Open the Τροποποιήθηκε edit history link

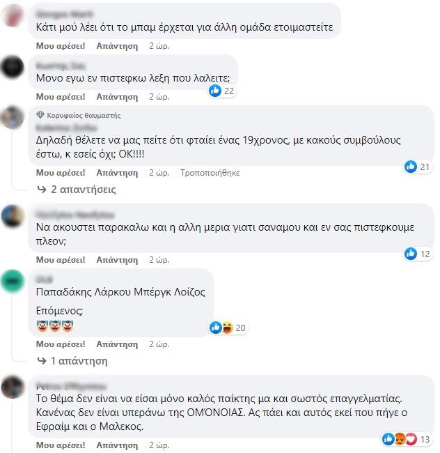210,173
